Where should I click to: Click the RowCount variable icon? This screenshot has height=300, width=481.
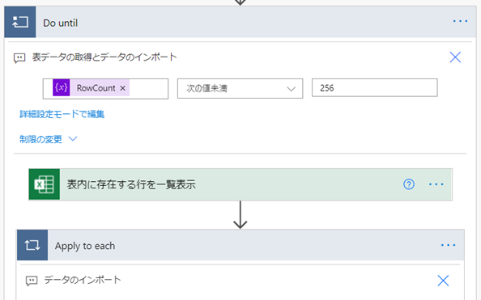[61, 88]
